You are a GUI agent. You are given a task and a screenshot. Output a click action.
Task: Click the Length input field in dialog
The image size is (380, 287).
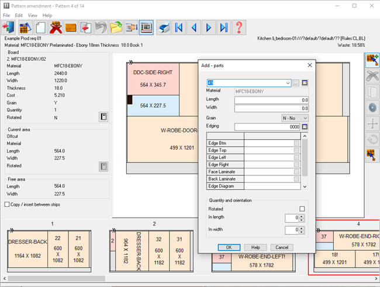point(271,100)
